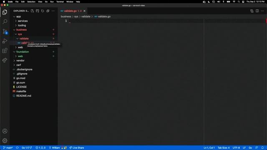Open the go.sum file
This screenshot has height=150, width=267.
click(34, 82)
